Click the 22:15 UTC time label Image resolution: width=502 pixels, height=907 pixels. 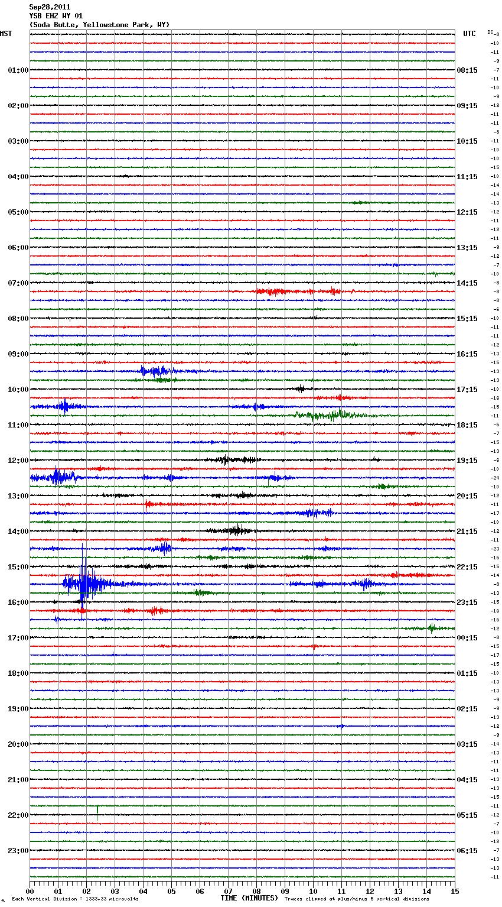coord(467,567)
